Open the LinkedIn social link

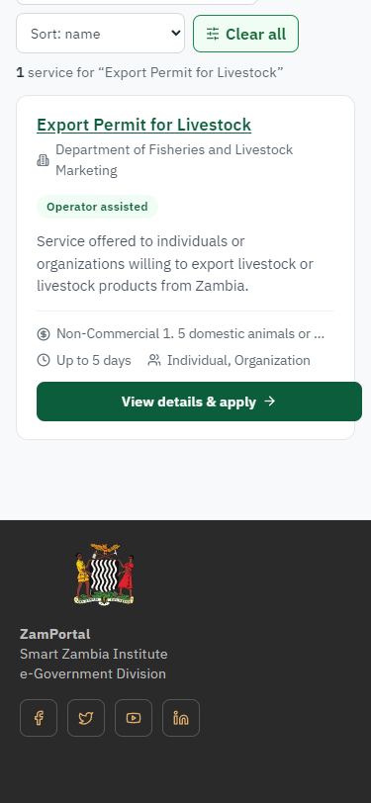[181, 718]
